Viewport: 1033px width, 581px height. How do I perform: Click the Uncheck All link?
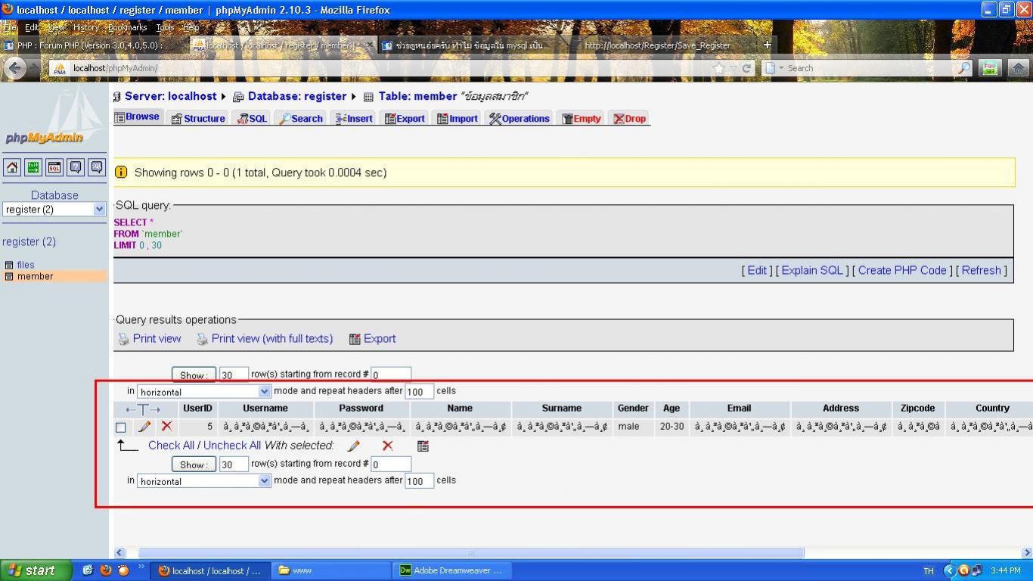[x=232, y=446]
